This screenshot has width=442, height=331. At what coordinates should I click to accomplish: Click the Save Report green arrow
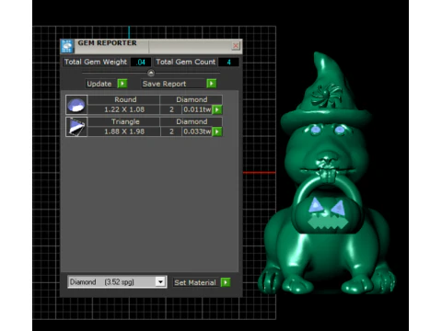211,84
